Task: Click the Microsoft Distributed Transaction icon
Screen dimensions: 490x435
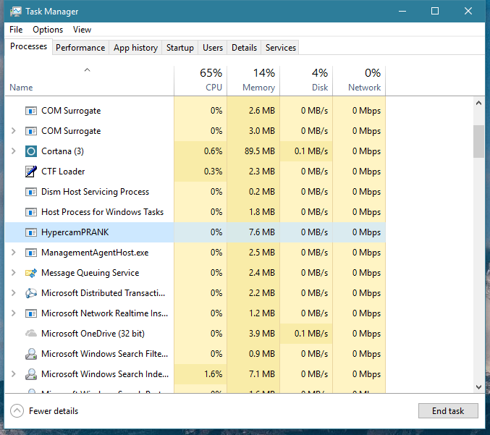Action: [31, 293]
